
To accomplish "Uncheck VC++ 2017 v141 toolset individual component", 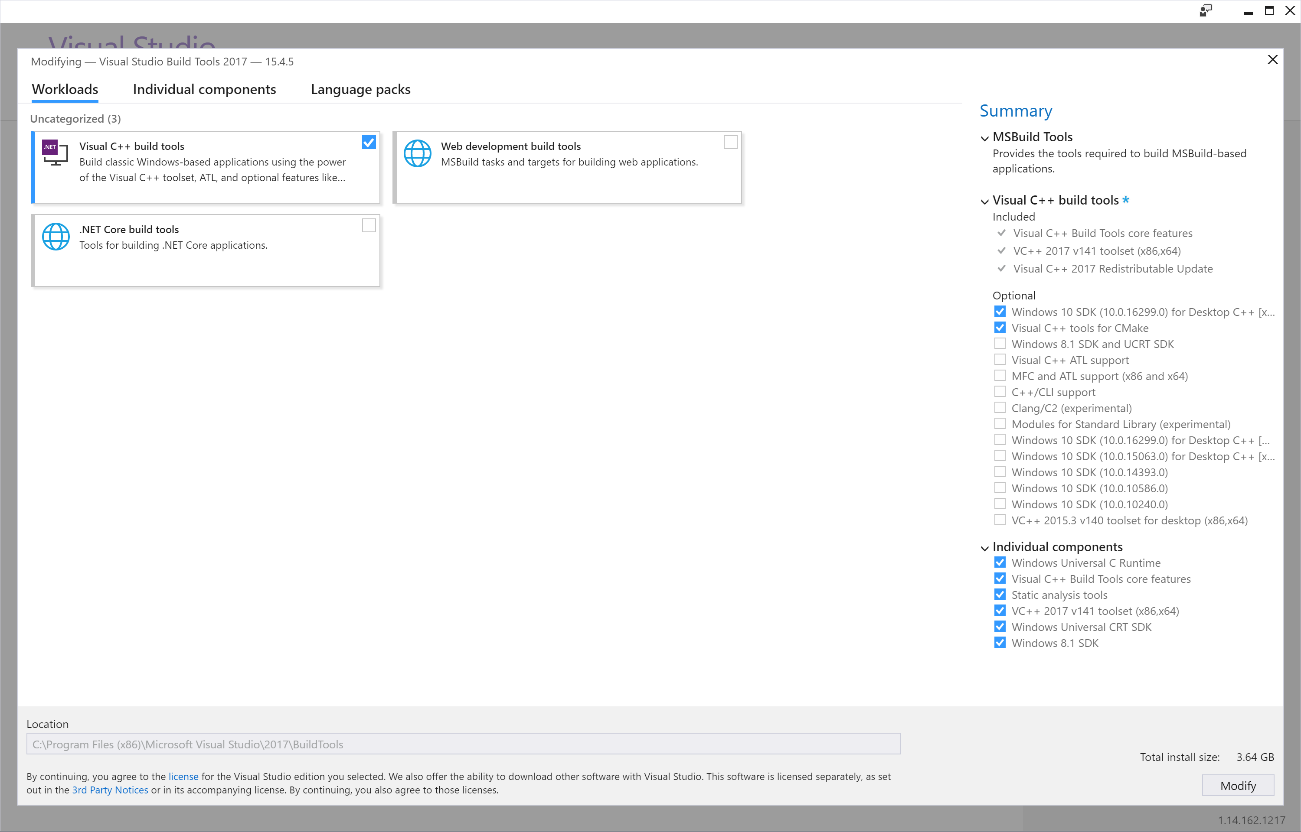I will click(1000, 611).
